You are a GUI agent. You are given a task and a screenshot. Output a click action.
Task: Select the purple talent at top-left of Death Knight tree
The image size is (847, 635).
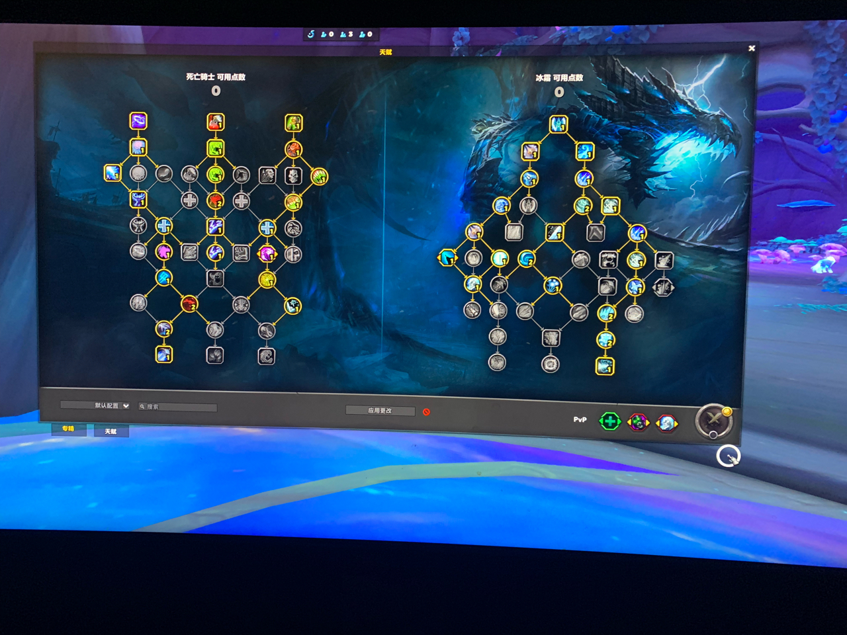[x=137, y=122]
